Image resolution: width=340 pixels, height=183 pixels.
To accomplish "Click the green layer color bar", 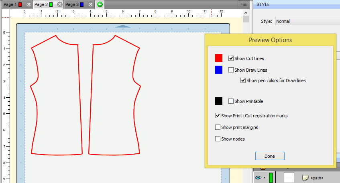I will pyautogui.click(x=271, y=177).
